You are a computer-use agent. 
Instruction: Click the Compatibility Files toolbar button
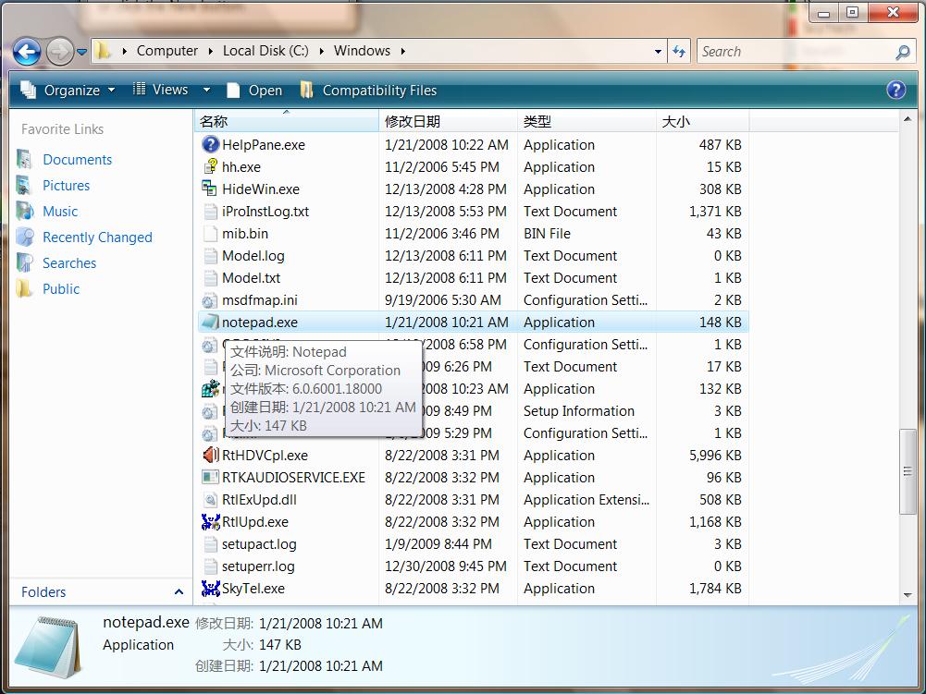(x=368, y=90)
